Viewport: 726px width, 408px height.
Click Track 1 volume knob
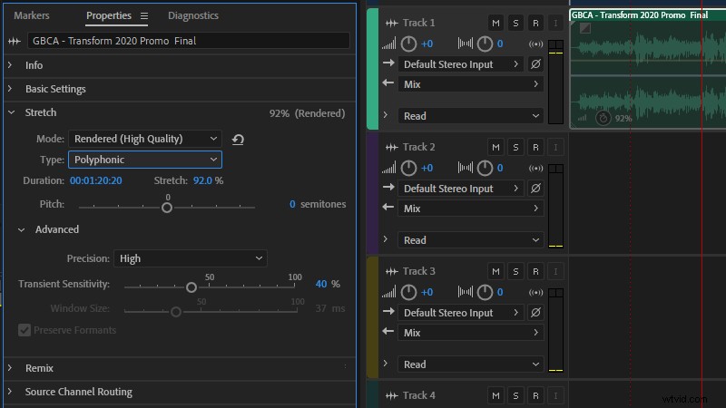pos(408,44)
